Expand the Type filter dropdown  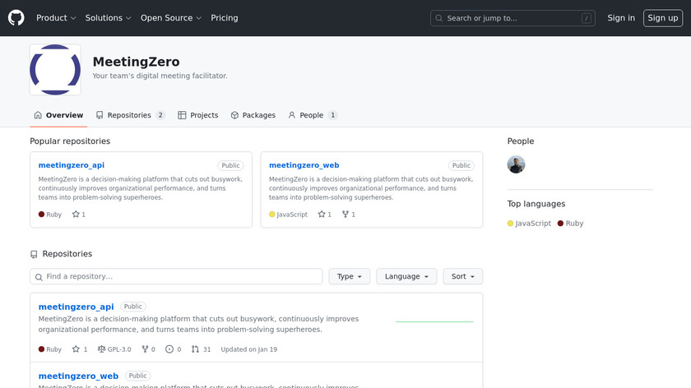click(349, 277)
